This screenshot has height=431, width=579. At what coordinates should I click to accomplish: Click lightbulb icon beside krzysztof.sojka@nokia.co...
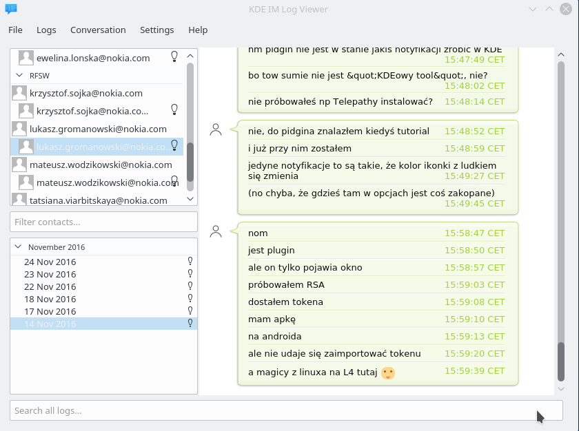(x=174, y=109)
